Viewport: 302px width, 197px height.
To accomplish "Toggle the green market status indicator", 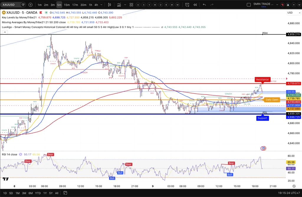I will (x=46, y=13).
